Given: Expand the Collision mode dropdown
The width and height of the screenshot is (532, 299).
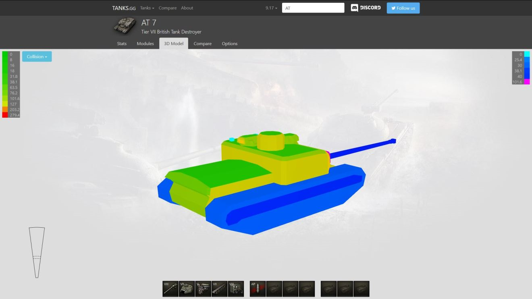Looking at the screenshot, I should pyautogui.click(x=37, y=57).
